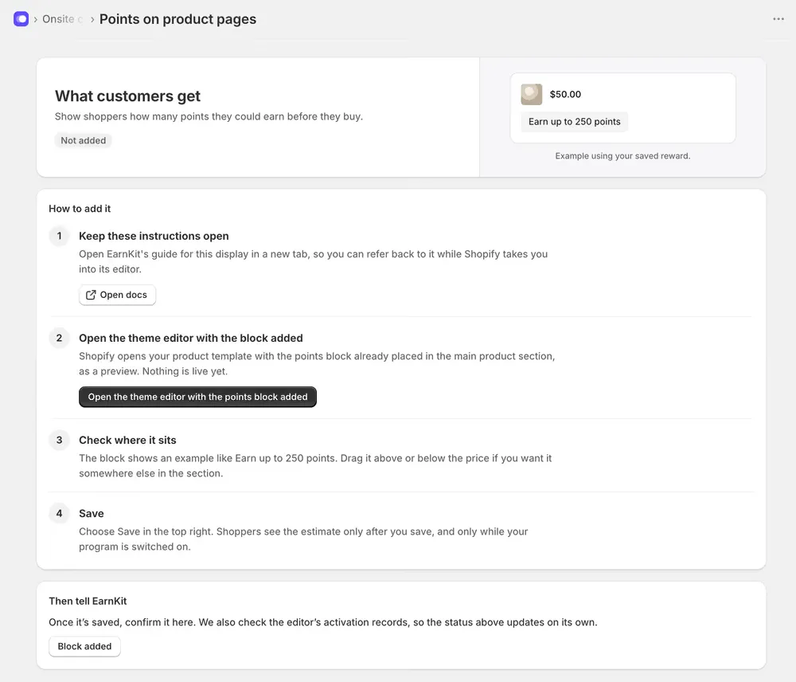Viewport: 796px width, 682px height.
Task: Click the external link icon in Open docs
Action: [x=91, y=296]
